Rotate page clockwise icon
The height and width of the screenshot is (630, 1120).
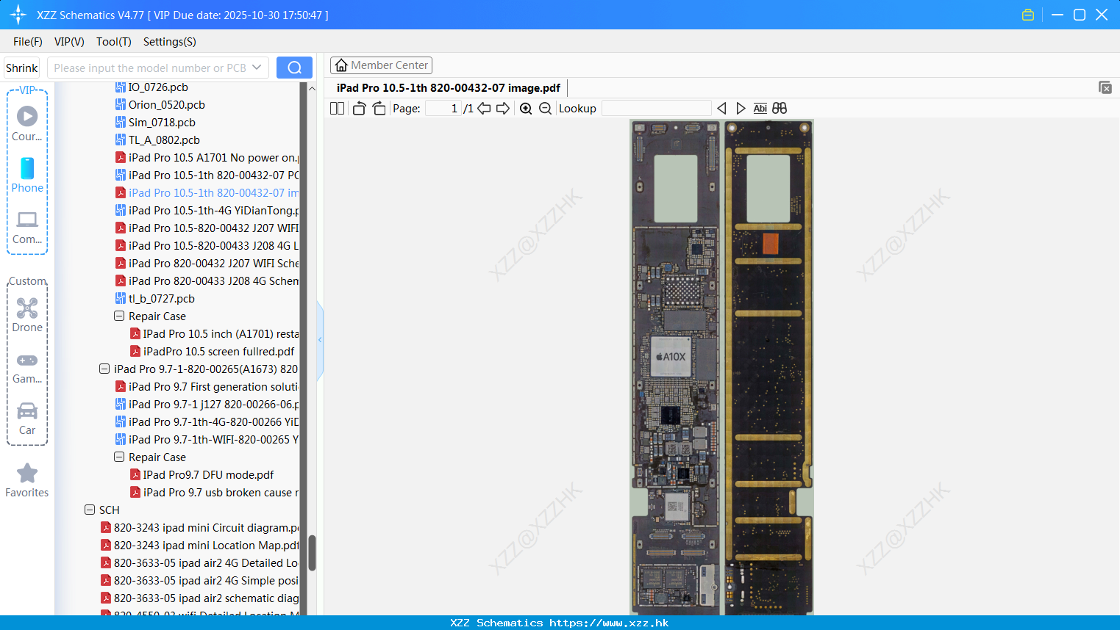[379, 108]
